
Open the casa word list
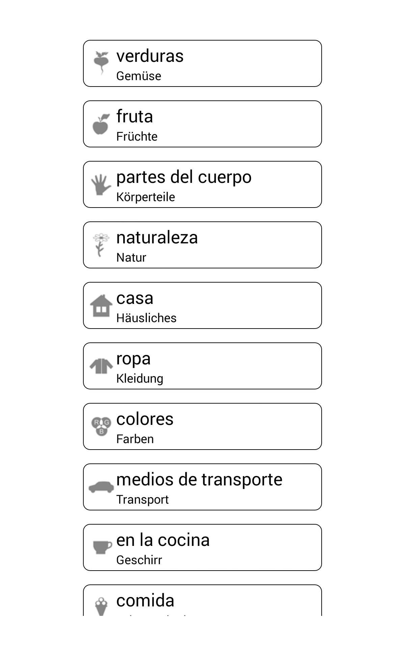coord(202,305)
